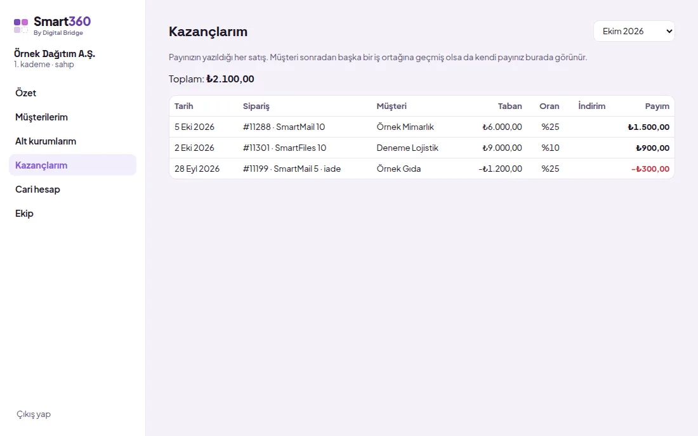Viewport: 698px width, 436px height.
Task: Click customer Örnek Mimarlık
Action: click(405, 127)
